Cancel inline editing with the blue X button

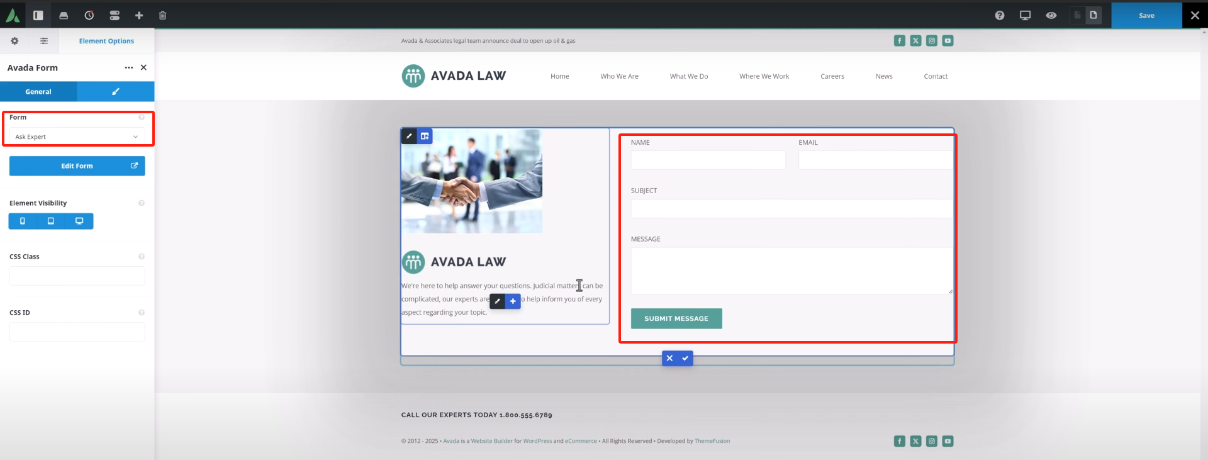669,358
